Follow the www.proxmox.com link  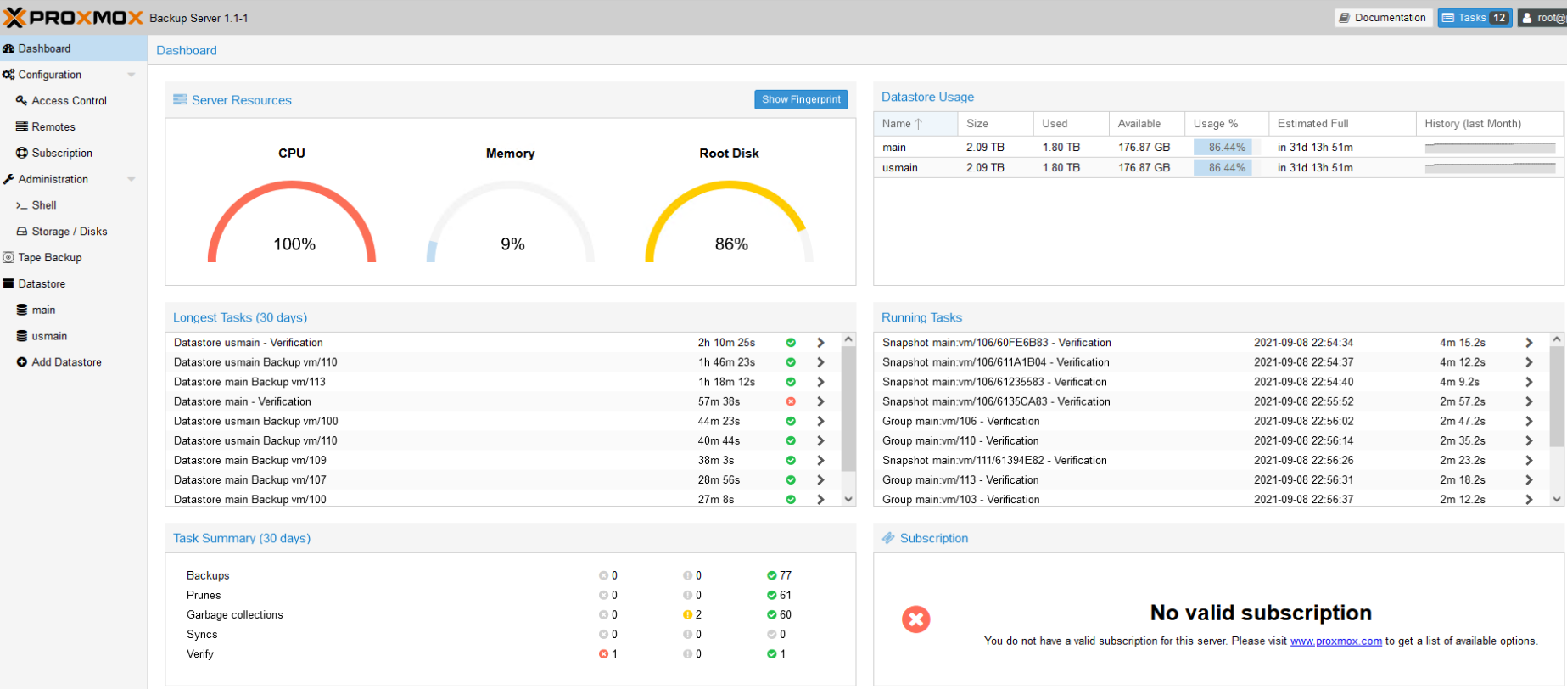pyautogui.click(x=1336, y=641)
